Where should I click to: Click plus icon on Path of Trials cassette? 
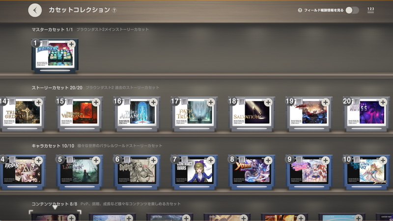click(211, 102)
